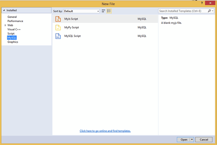This screenshot has height=145, width=217.
Task: Open the search options dropdown arrow
Action: 213,11
